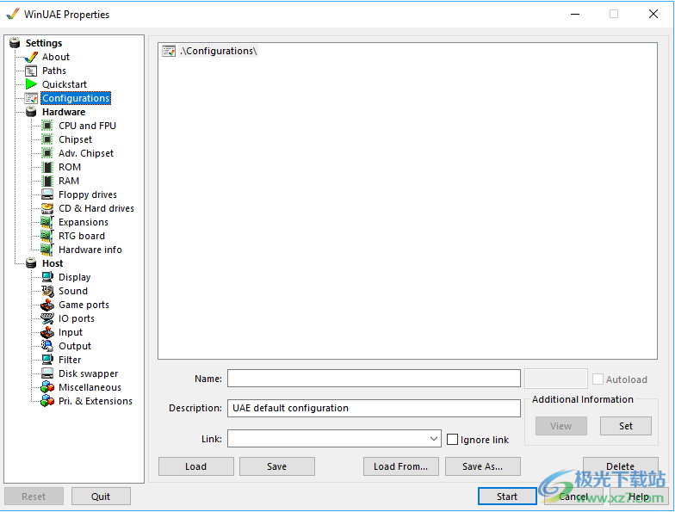Open the About settings page

point(55,57)
